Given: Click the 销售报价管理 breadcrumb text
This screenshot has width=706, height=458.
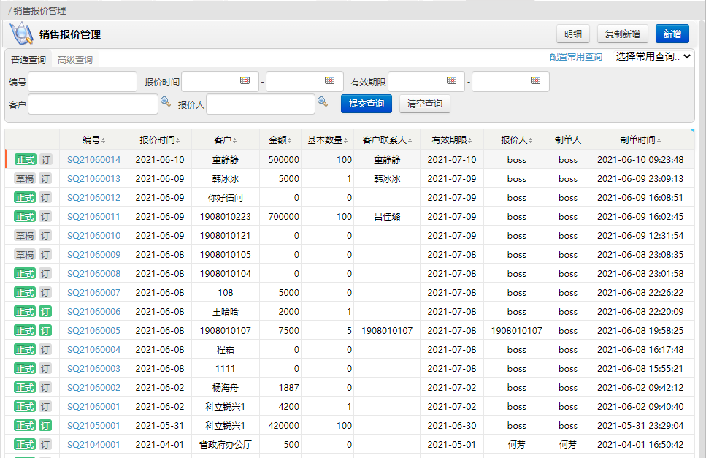Looking at the screenshot, I should coord(39,10).
